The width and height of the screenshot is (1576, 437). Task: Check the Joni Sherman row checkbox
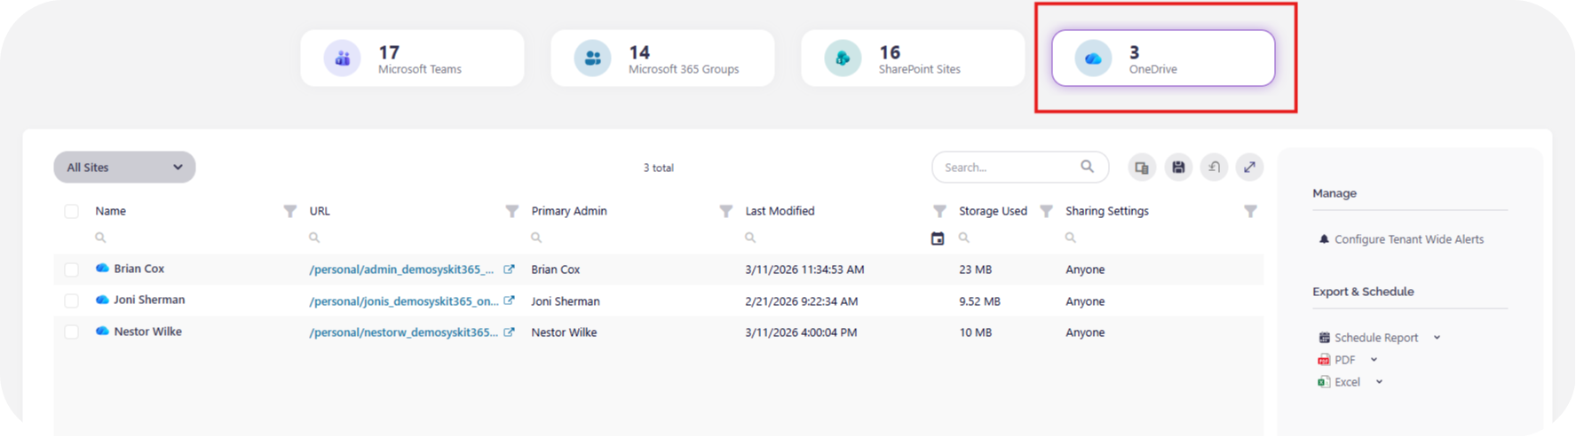click(x=72, y=300)
